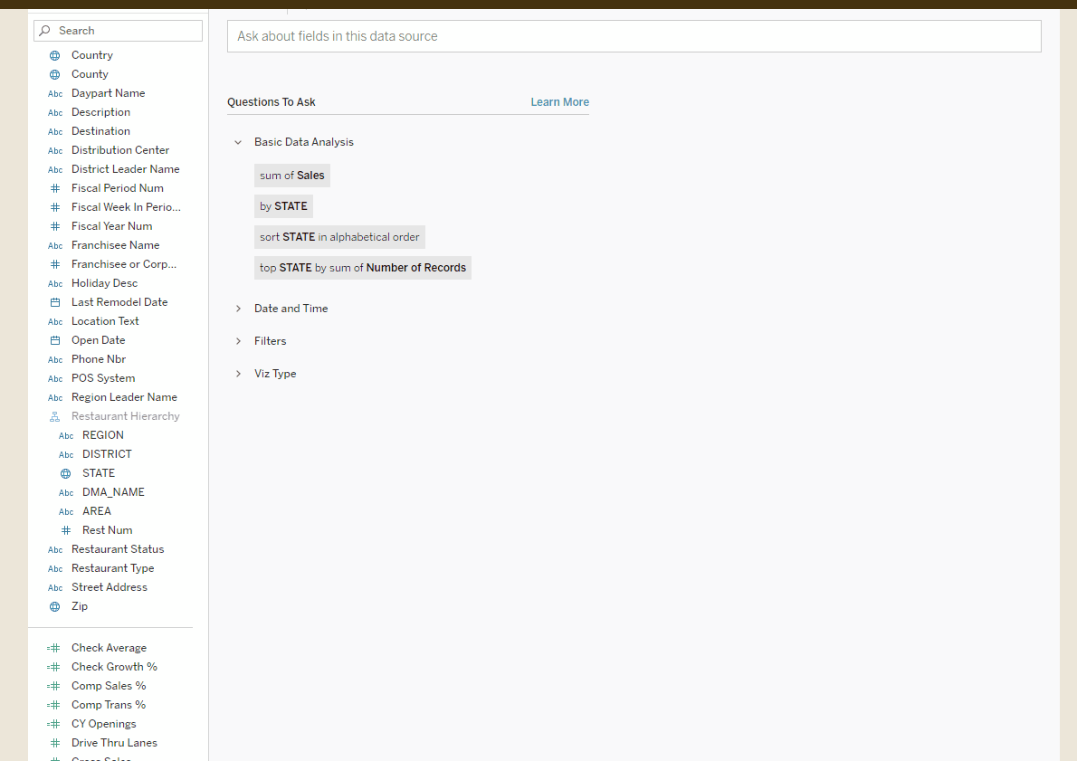Click the "sum of Sales" suggestion chip

pyautogui.click(x=291, y=175)
